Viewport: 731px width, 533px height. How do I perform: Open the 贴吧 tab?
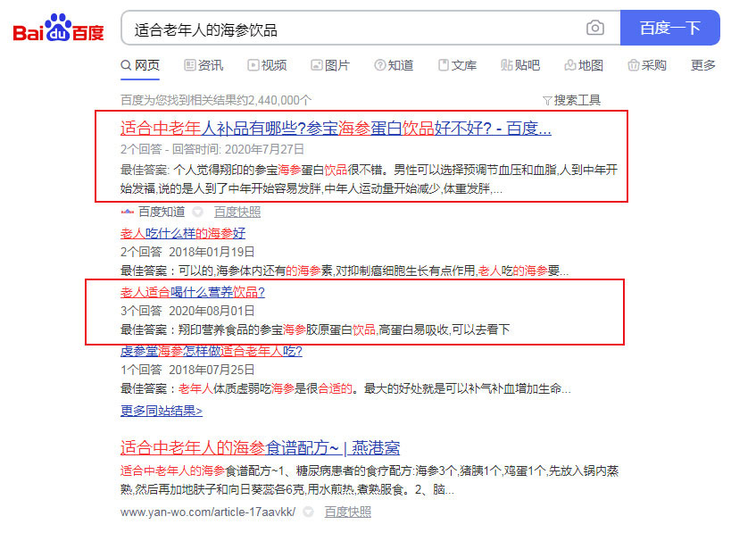coord(520,65)
